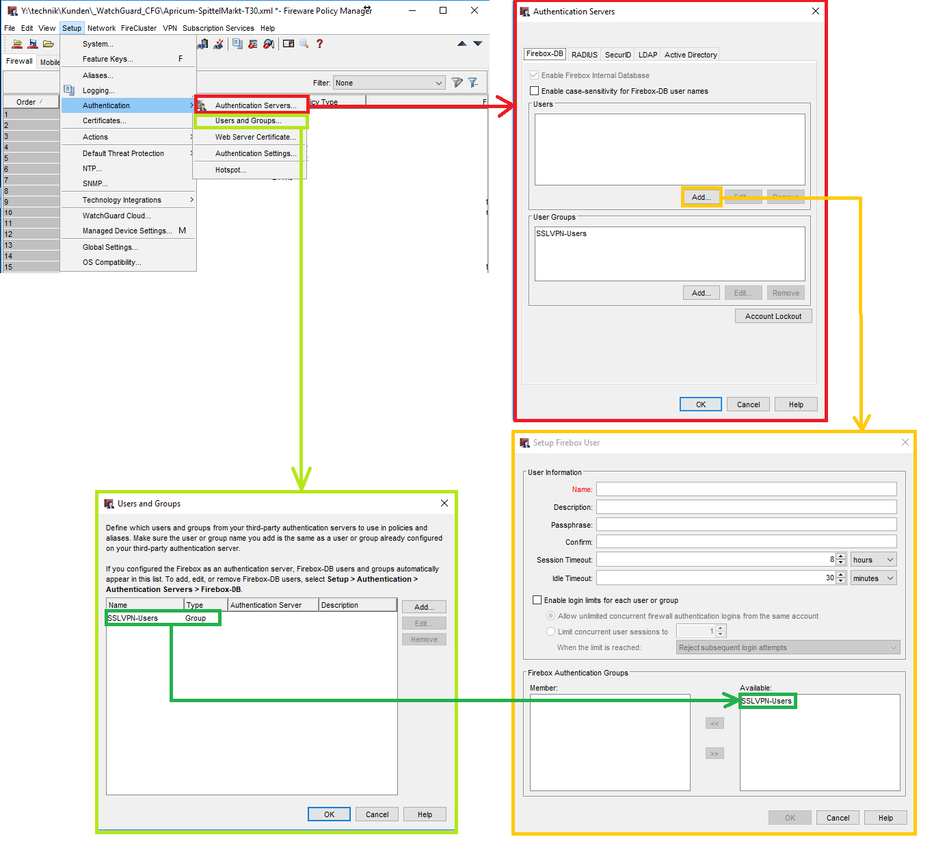Click the red question mark help icon
The width and height of the screenshot is (934, 850).
[x=319, y=44]
